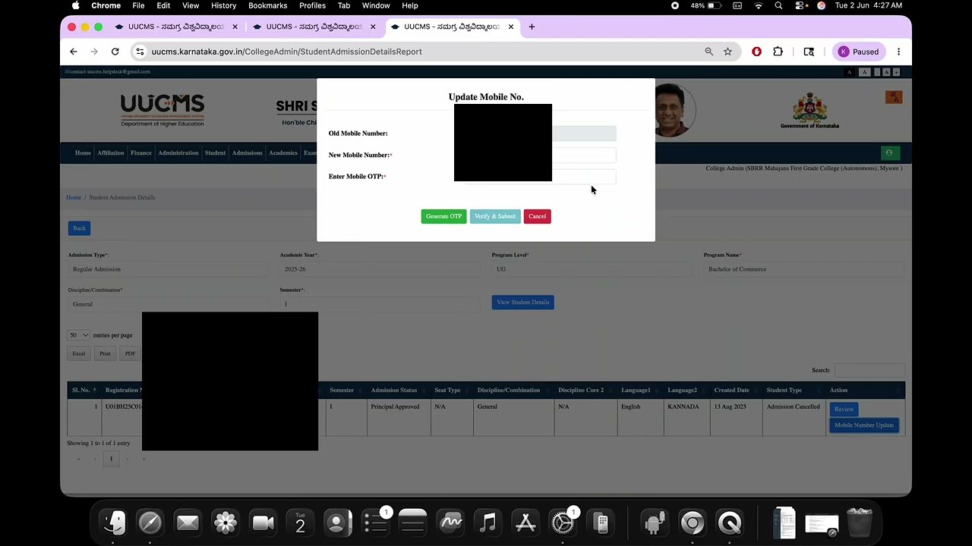Open the Academic Year dropdown
972x546 pixels.
pyautogui.click(x=380, y=269)
